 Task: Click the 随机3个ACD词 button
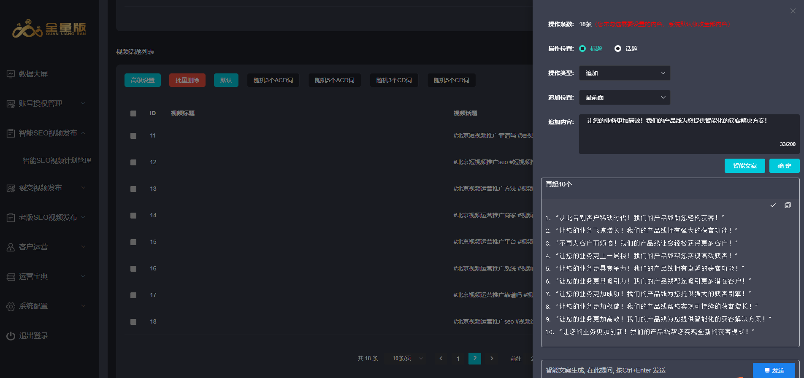point(273,80)
